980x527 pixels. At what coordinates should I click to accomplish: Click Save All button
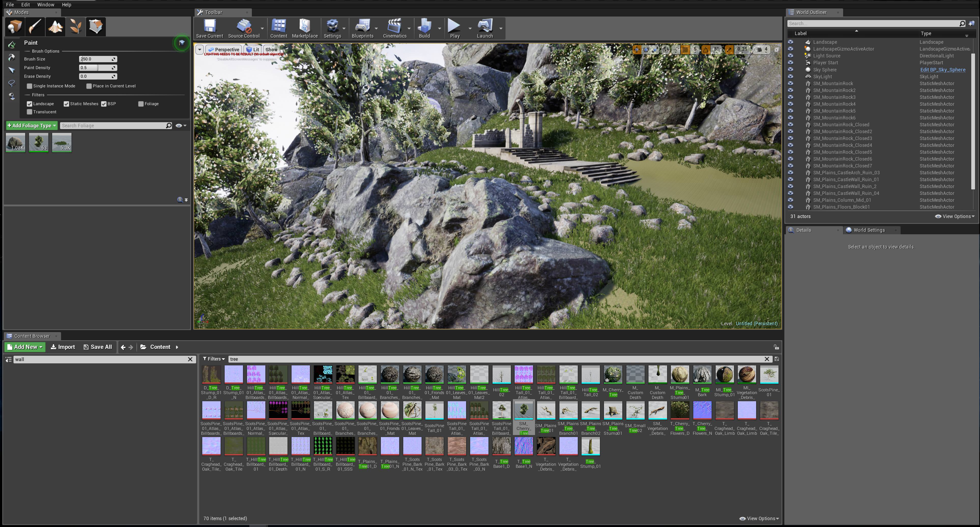click(98, 347)
